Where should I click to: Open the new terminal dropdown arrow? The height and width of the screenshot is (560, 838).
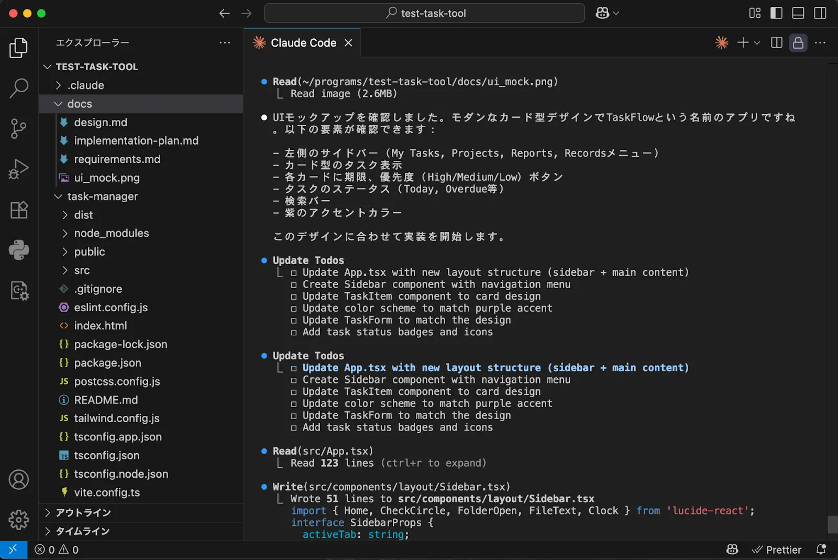tap(757, 43)
